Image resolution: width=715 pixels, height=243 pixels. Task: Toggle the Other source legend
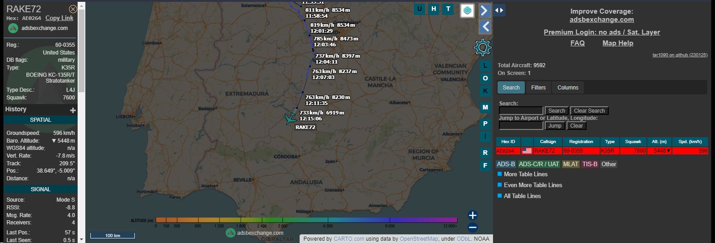tap(609, 164)
